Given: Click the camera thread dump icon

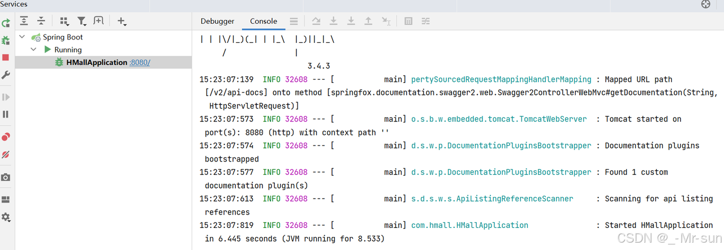Looking at the screenshot, I should 6,177.
